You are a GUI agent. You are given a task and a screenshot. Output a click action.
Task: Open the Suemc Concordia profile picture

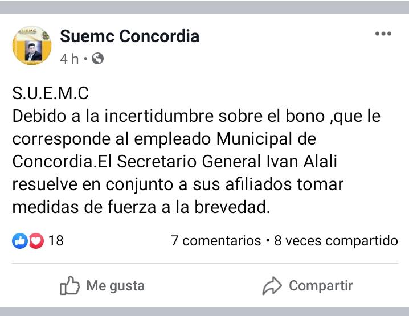click(32, 46)
